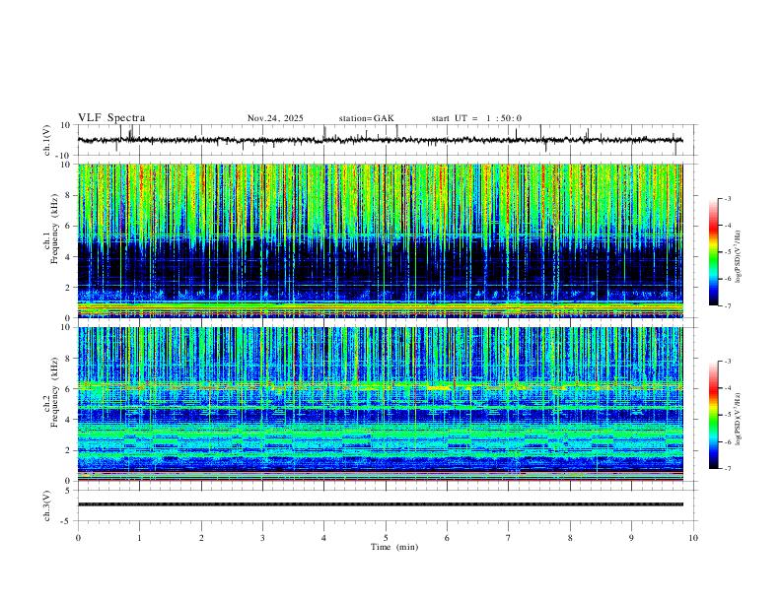Click the ch.2 'Frequency (kHz)' axis label
Screen dimensions: 781x603
pos(54,392)
